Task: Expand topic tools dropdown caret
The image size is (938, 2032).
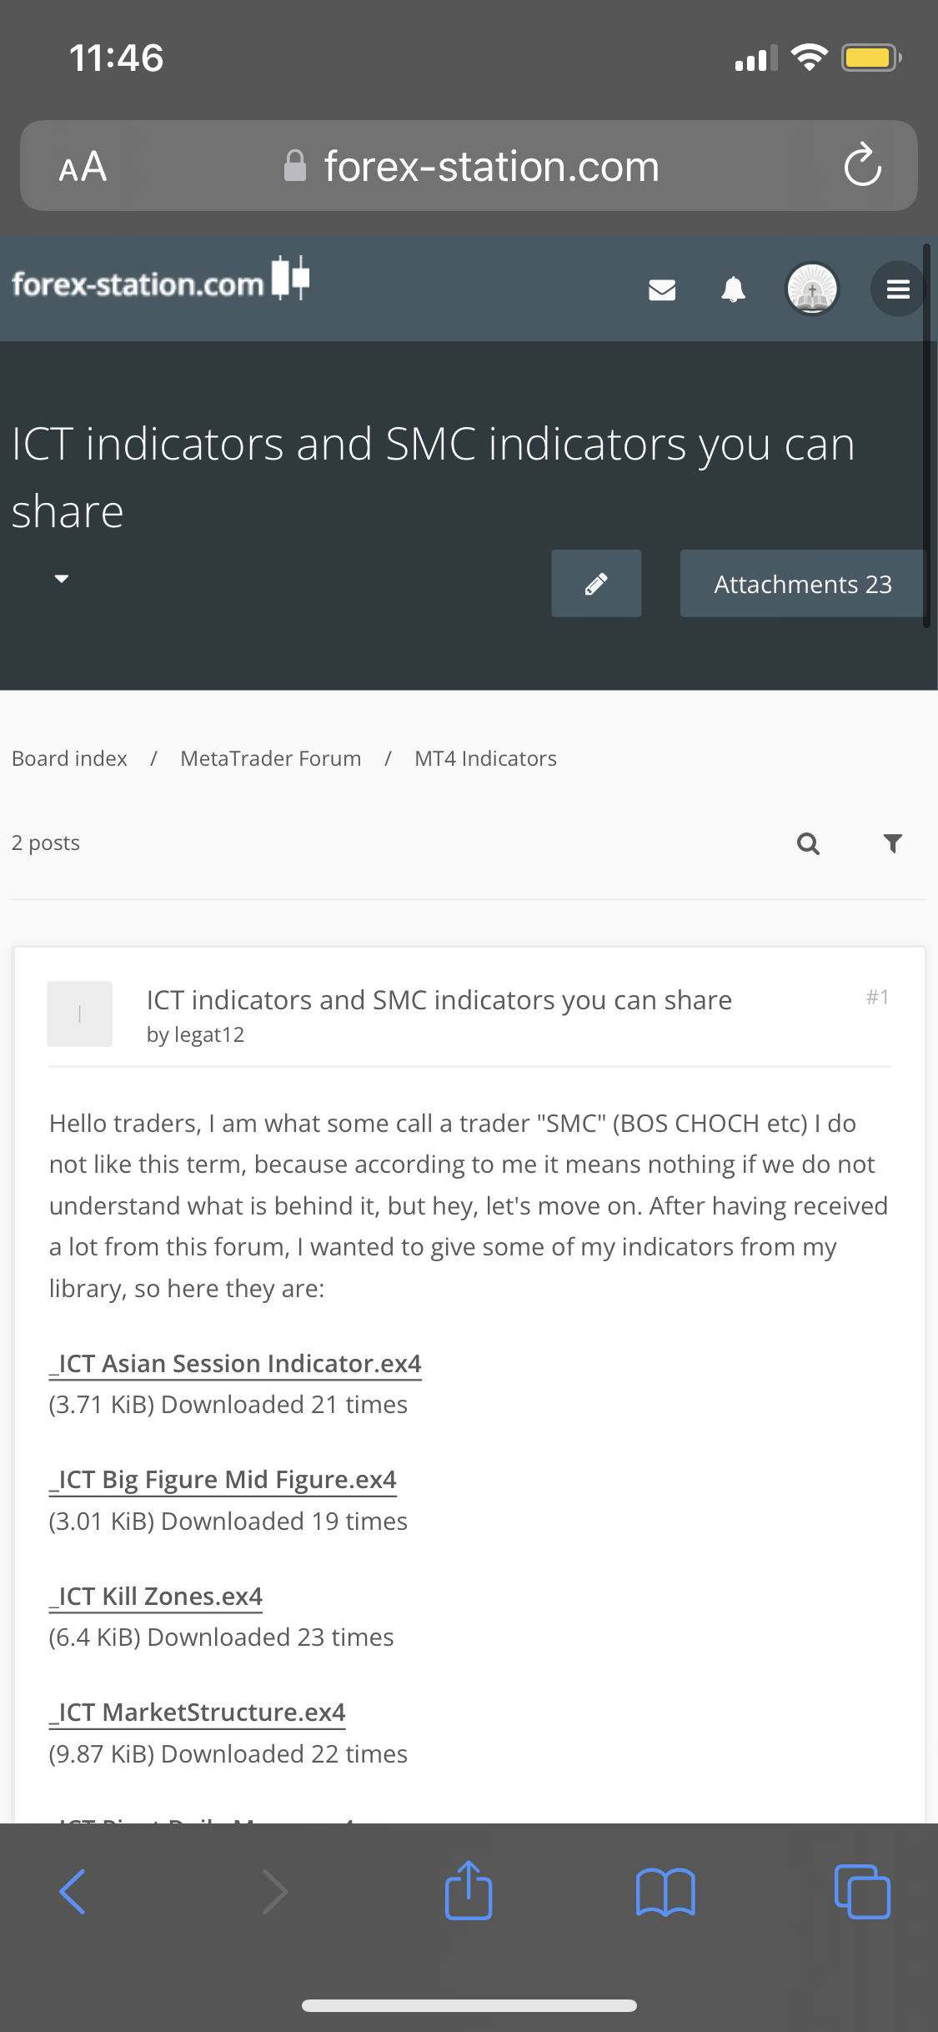Action: [x=61, y=578]
